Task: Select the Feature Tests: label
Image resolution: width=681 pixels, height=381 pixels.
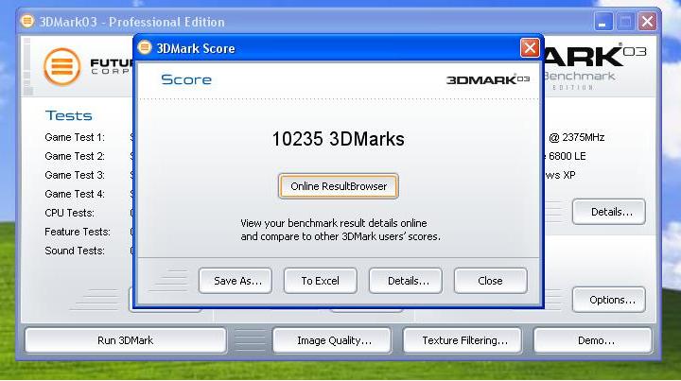Action: [x=78, y=232]
